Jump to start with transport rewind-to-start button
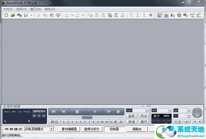The image size is (206, 139). [x=54, y=112]
